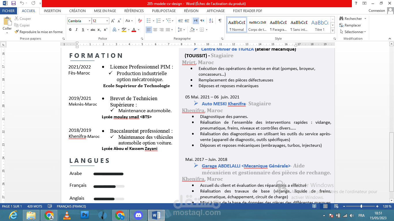Show paragraph marks with the pilcrow icon
The image size is (394, 221).
coord(220,21)
